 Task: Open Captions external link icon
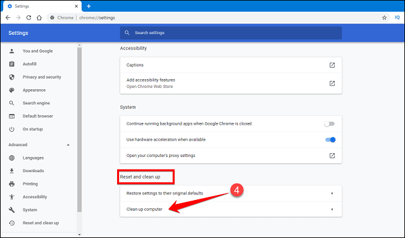[x=332, y=65]
